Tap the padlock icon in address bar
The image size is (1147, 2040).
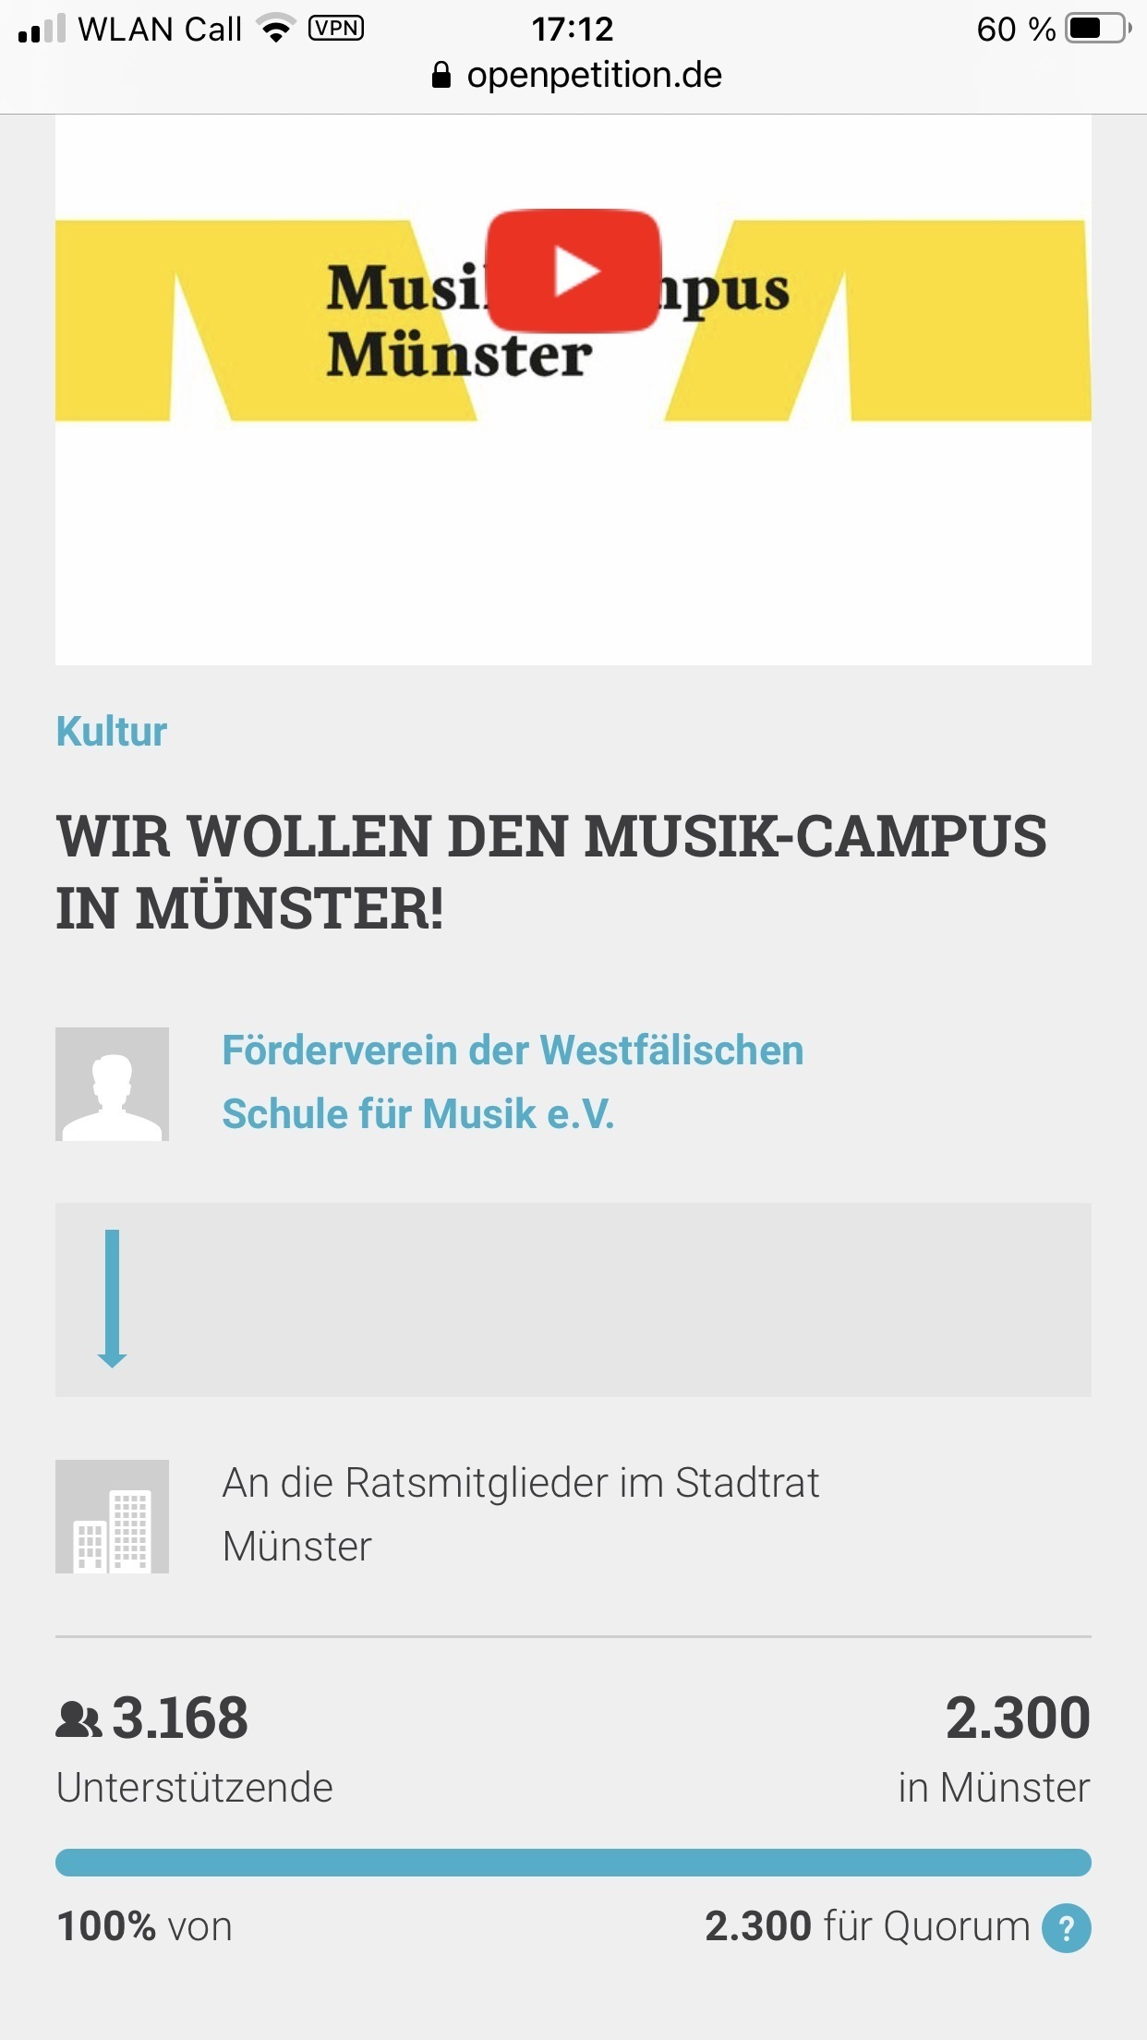point(441,75)
